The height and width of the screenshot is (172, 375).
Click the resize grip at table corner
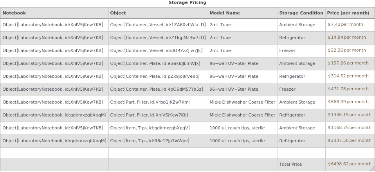372,169
